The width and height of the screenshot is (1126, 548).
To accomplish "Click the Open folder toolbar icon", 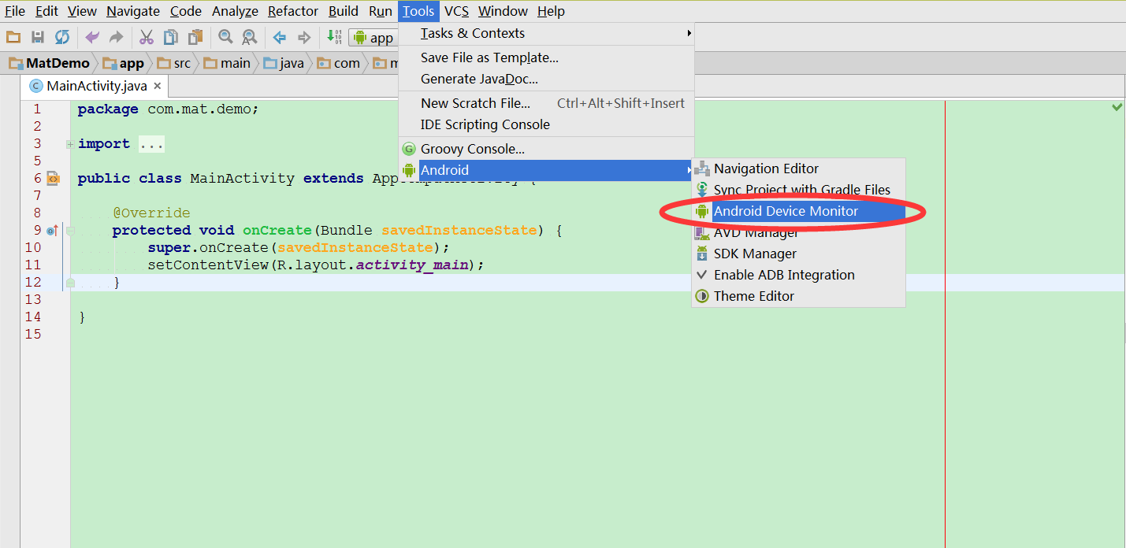I will [x=13, y=37].
